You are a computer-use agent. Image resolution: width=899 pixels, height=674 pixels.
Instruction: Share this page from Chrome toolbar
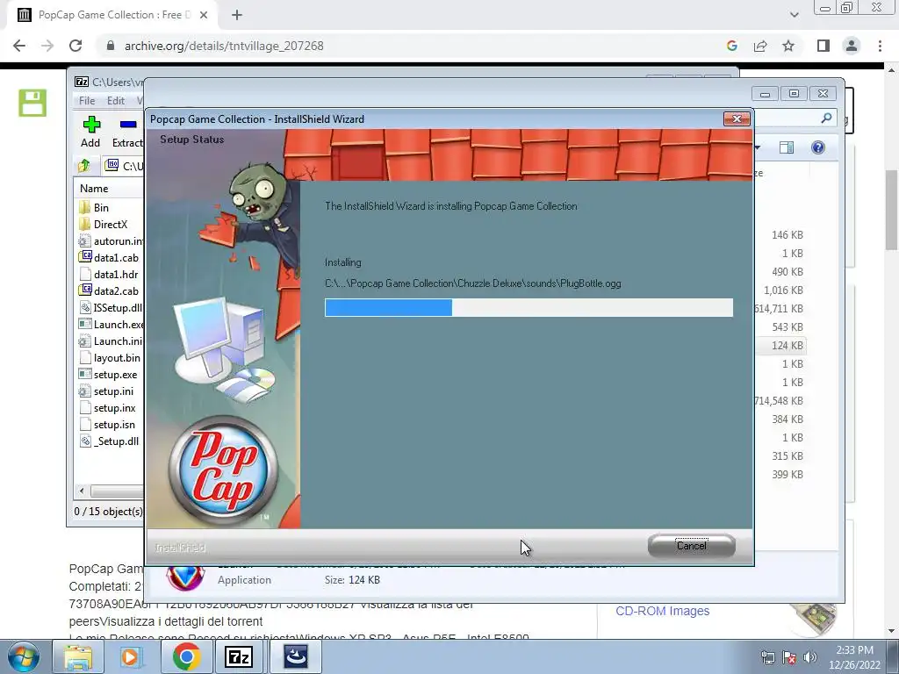(x=760, y=46)
